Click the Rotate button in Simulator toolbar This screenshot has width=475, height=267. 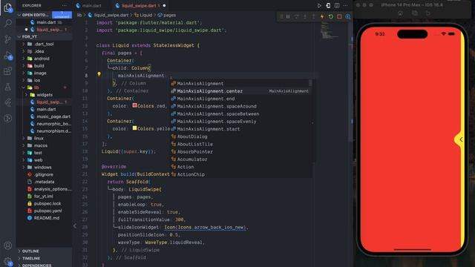pyautogui.click(x=427, y=13)
